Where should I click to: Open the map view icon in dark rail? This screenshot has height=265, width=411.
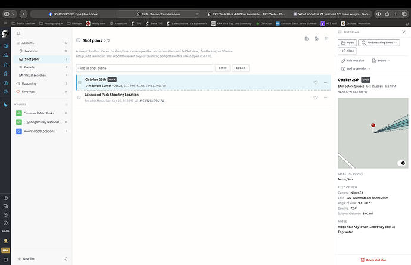(5, 46)
